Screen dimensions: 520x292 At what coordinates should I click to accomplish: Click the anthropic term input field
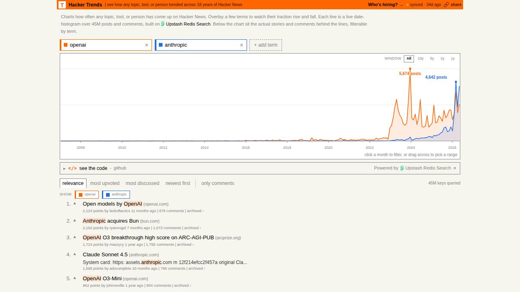201,45
